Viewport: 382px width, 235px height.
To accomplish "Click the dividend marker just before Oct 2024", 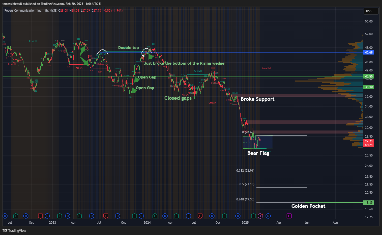I will 212,216.
